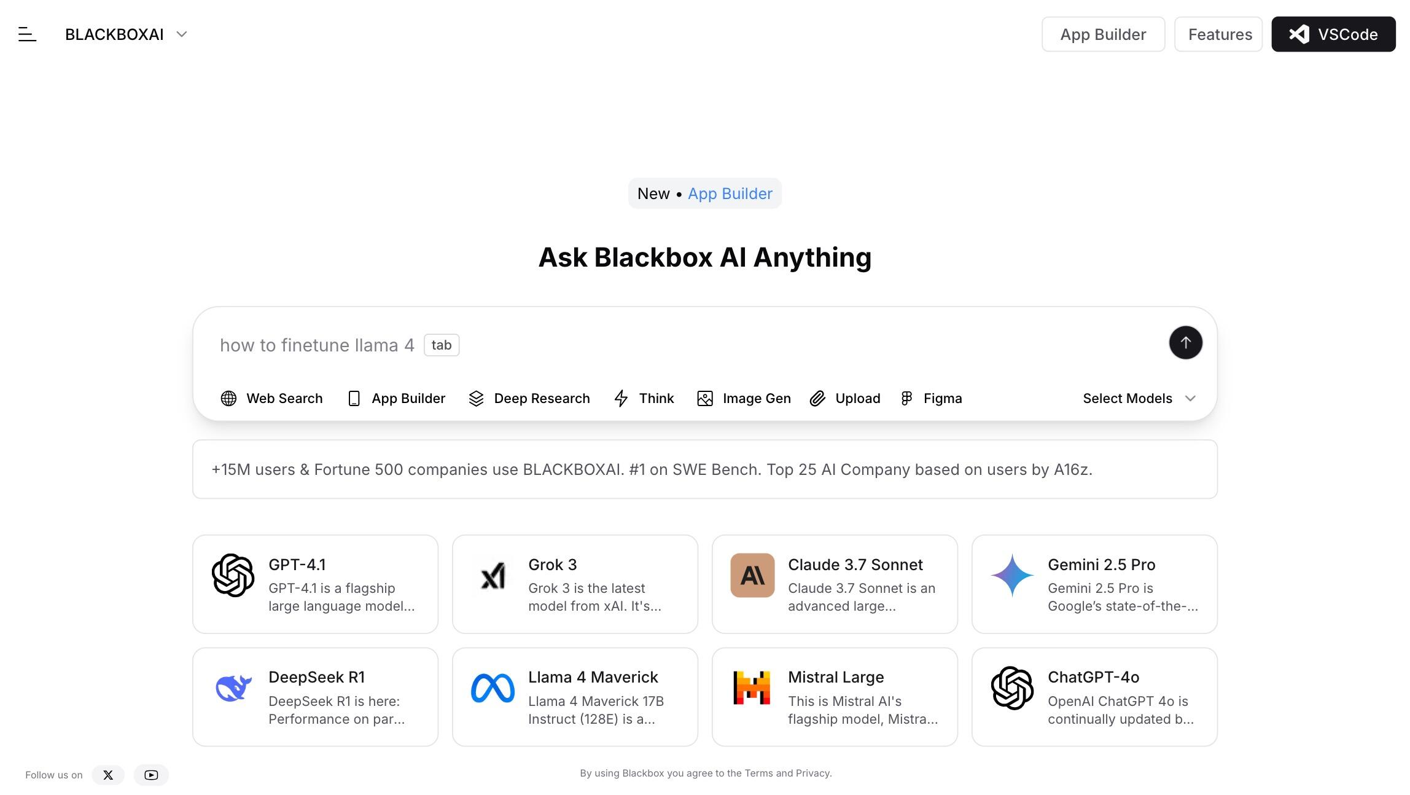Click the +15M users announcement banner
The width and height of the screenshot is (1410, 795).
[704, 469]
